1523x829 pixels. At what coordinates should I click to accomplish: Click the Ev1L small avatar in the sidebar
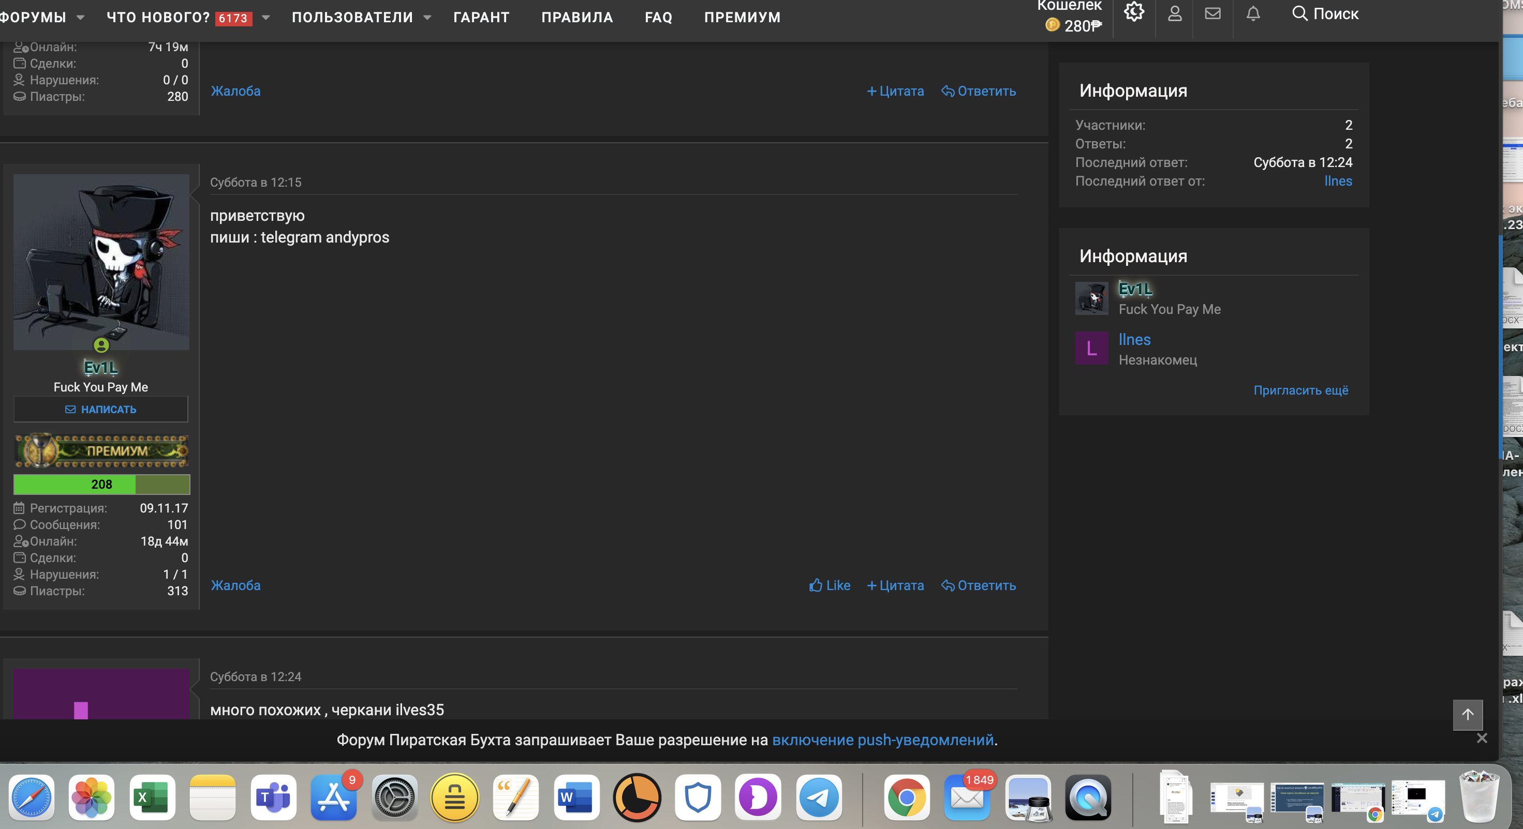1091,298
